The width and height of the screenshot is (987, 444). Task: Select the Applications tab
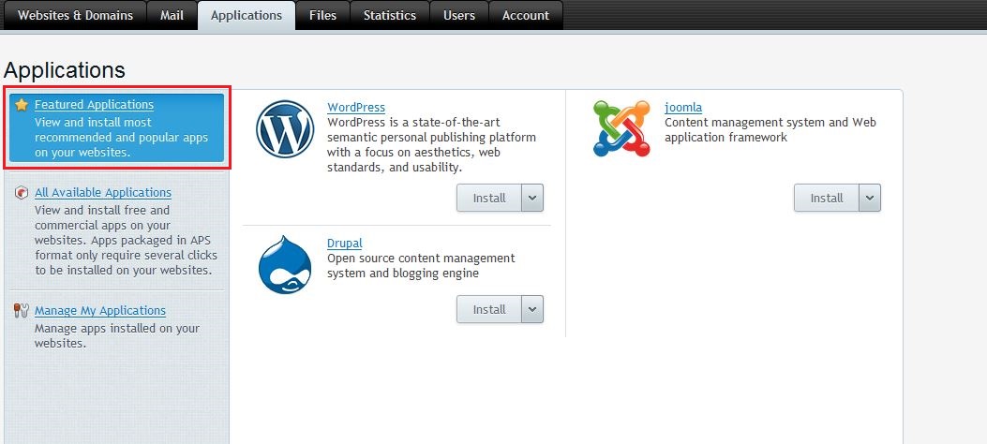click(x=247, y=15)
